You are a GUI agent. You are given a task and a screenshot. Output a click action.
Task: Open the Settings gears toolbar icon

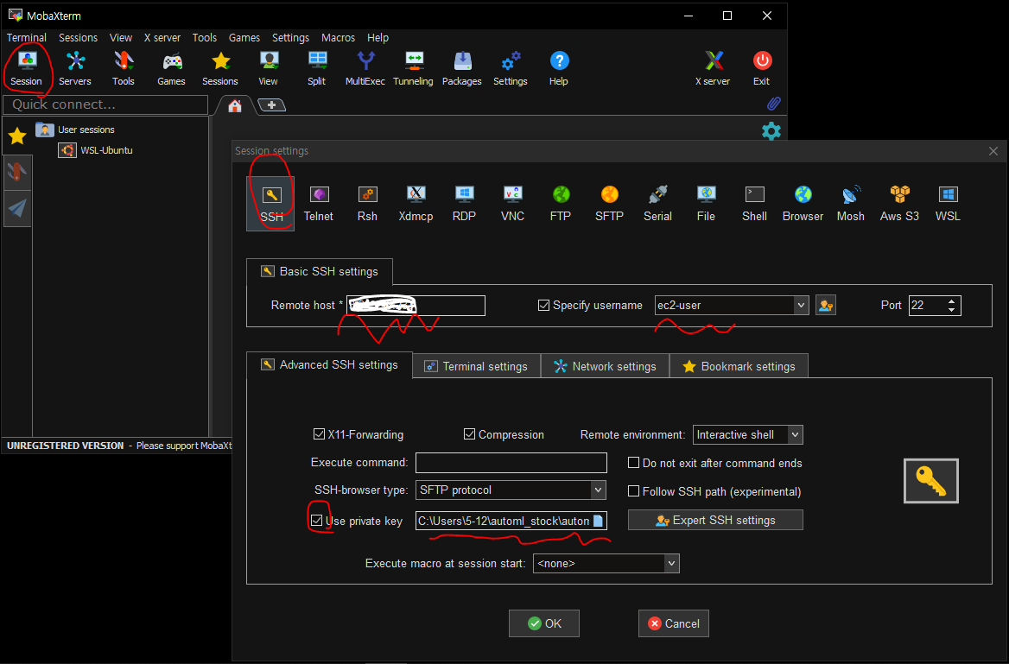[x=511, y=68]
